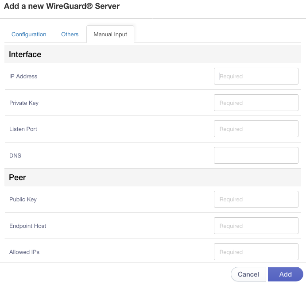The image size is (306, 285).
Task: Focus the IP Address input field
Action: 256,76
